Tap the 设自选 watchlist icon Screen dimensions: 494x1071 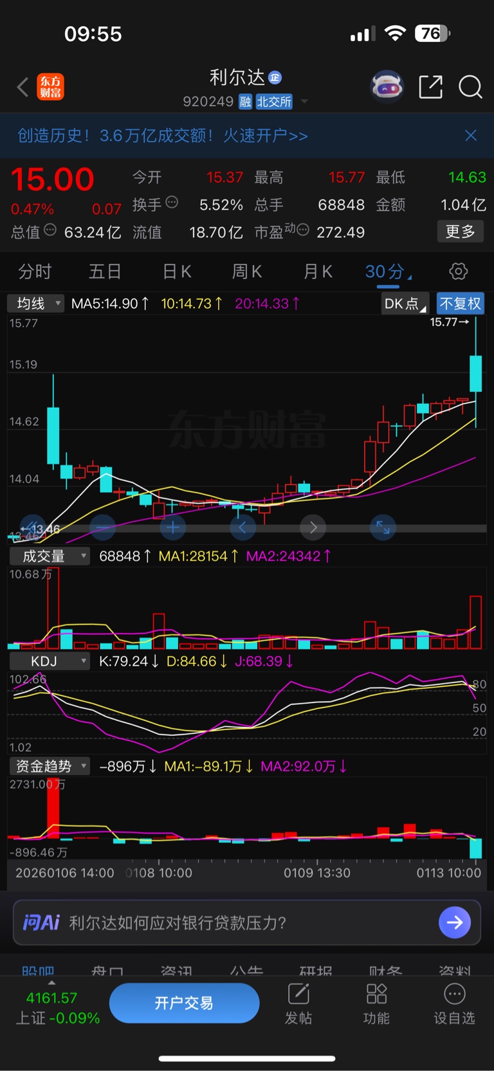(454, 1003)
